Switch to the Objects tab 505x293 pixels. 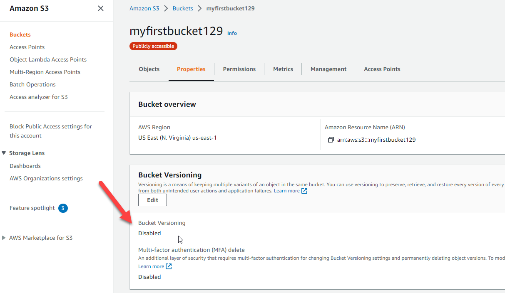coord(149,69)
